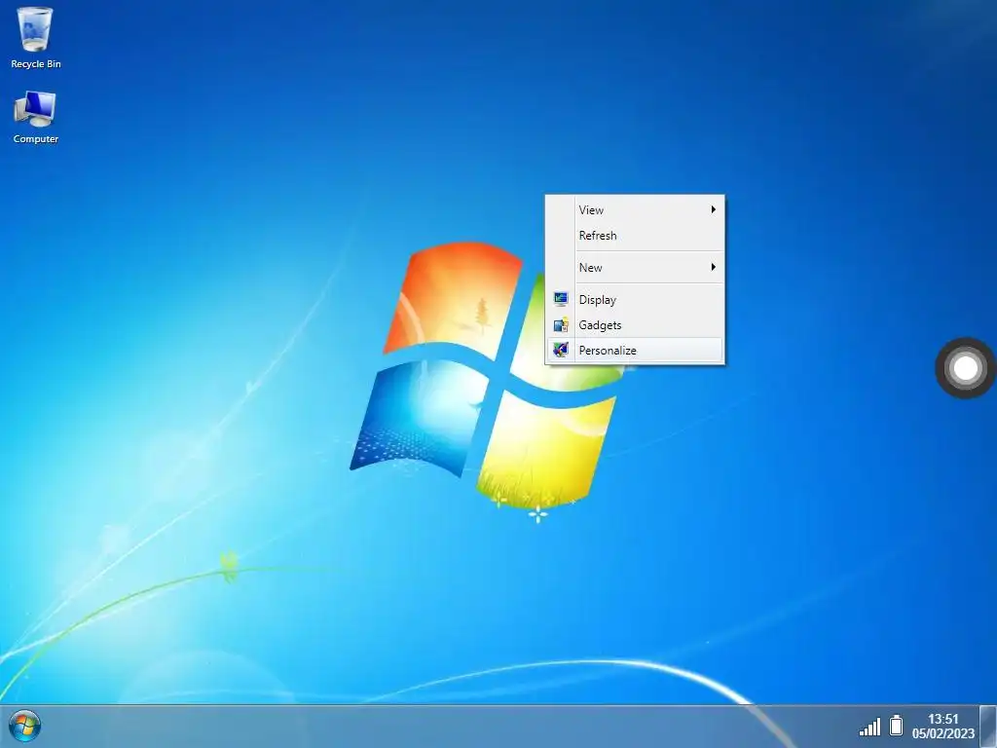Choose View in the context menu

635,210
